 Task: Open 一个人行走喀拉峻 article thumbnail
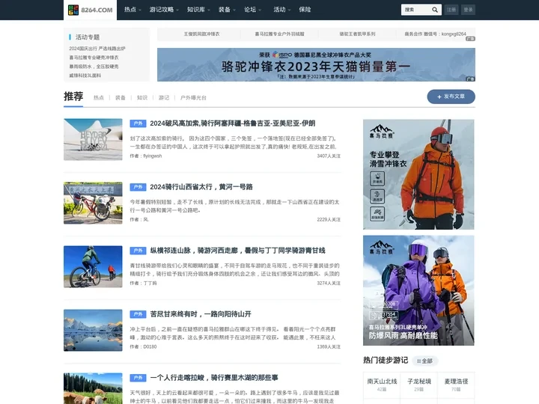pyautogui.click(x=93, y=388)
